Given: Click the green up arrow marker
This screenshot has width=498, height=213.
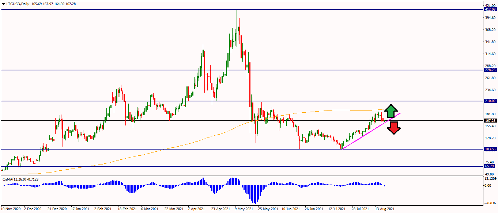Looking at the screenshot, I should (391, 111).
